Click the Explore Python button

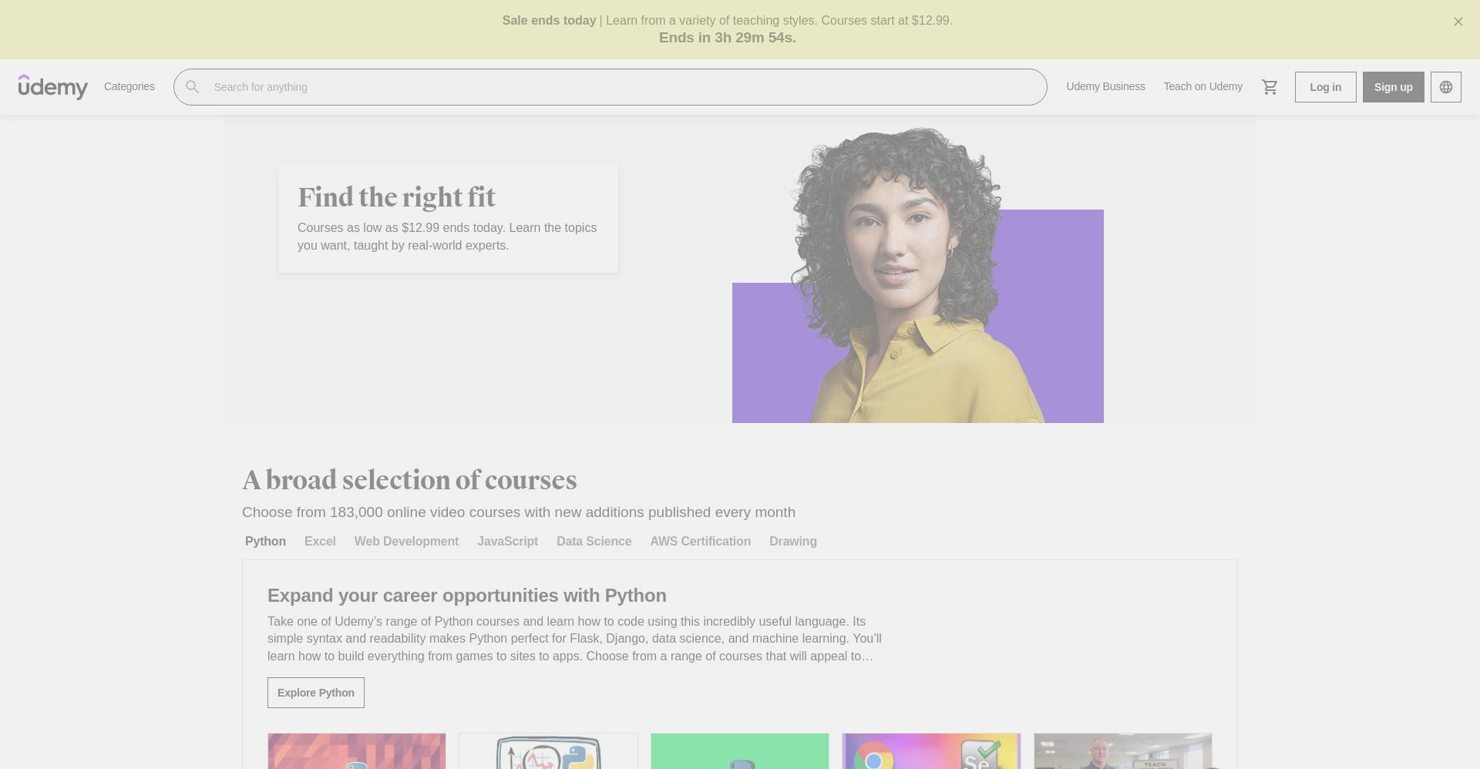point(316,693)
